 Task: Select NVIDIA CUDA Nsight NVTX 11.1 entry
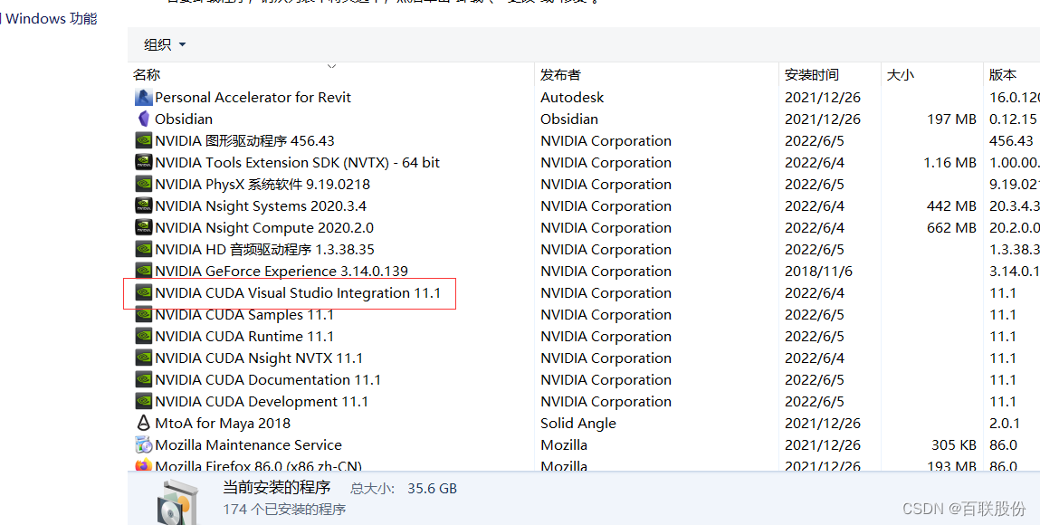click(x=259, y=358)
